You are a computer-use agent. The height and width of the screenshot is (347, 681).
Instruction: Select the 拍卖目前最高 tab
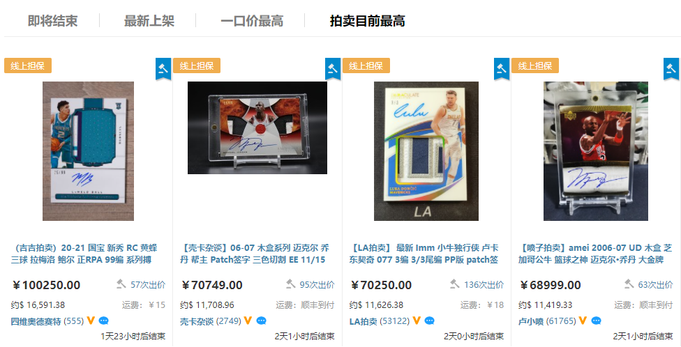point(368,21)
